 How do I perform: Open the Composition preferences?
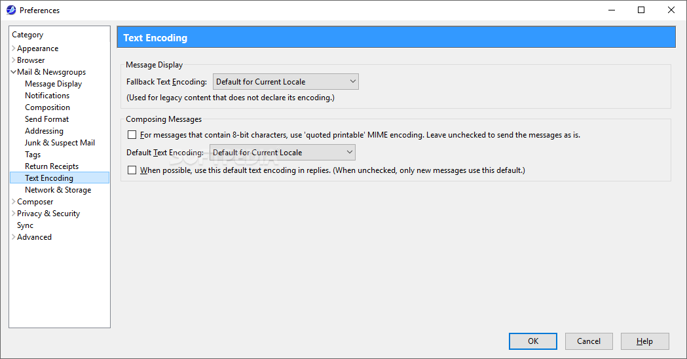click(47, 107)
